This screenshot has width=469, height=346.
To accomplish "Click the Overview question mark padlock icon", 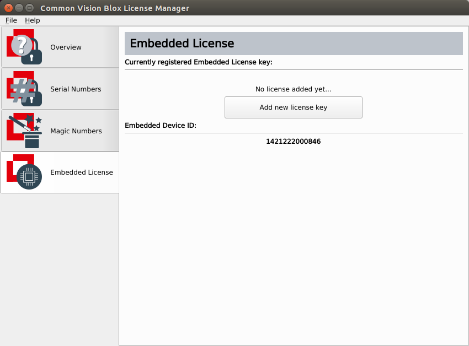I will coord(24,47).
